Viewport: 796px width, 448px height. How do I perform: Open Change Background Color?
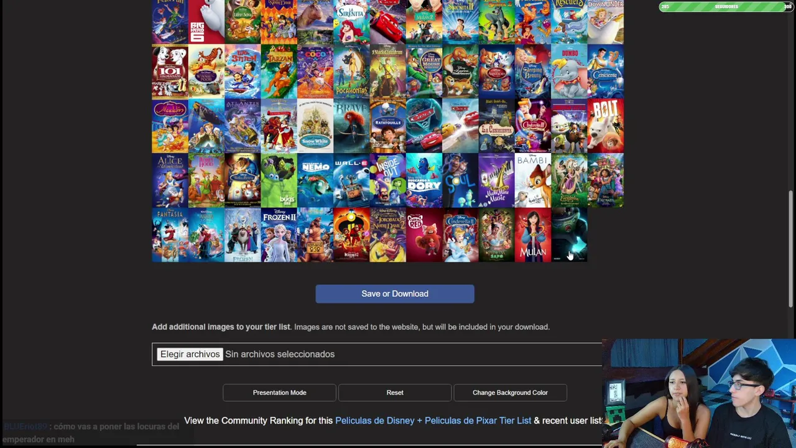point(510,393)
